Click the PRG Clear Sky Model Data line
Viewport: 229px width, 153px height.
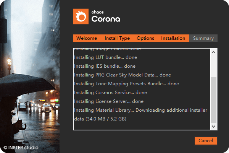coord(123,75)
